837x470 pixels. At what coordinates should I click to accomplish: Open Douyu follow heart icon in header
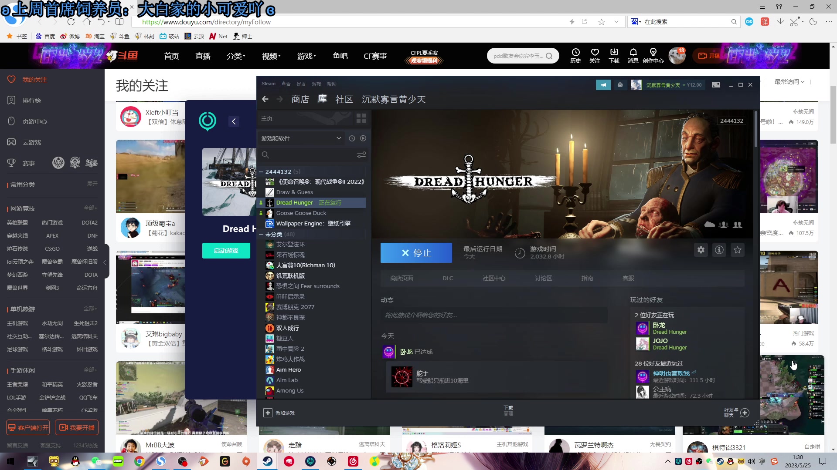click(595, 56)
